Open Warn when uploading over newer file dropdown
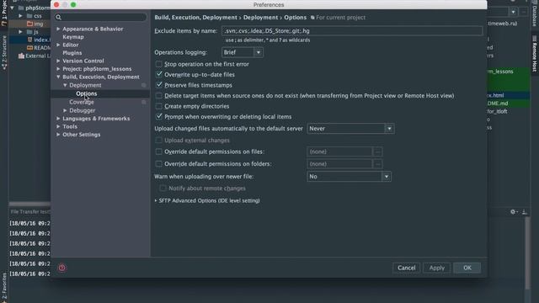 tap(349, 177)
